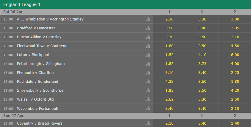Viewport: 251px width, 127px height.
Task: Open the Shrewsbury v Scunthorpe fixture
Action: coord(40,91)
